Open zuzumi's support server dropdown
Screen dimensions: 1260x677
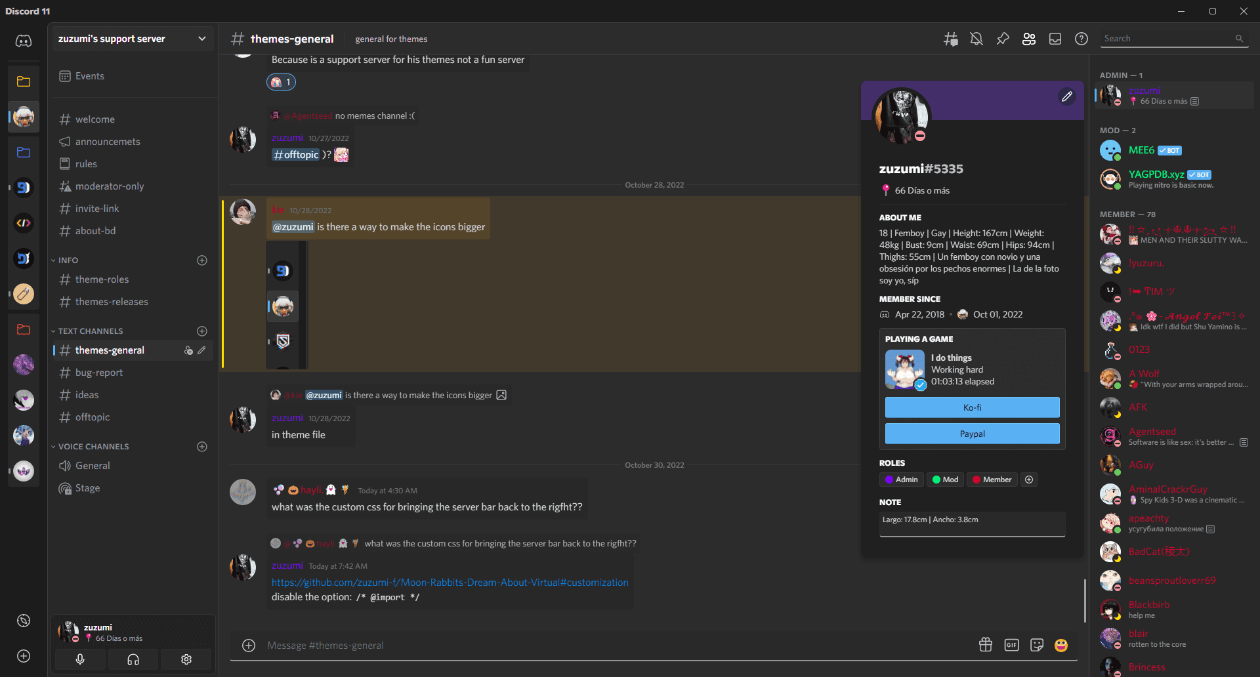(x=133, y=39)
